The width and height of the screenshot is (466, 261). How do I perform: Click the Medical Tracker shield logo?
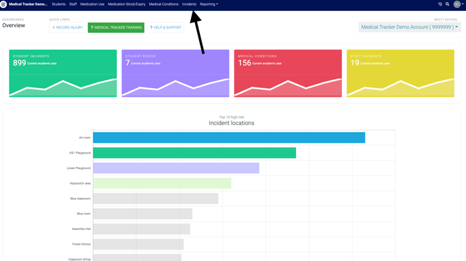(3, 5)
